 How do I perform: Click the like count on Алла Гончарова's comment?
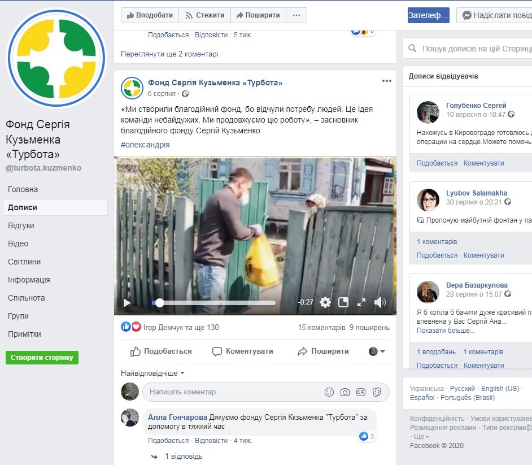pos(367,436)
